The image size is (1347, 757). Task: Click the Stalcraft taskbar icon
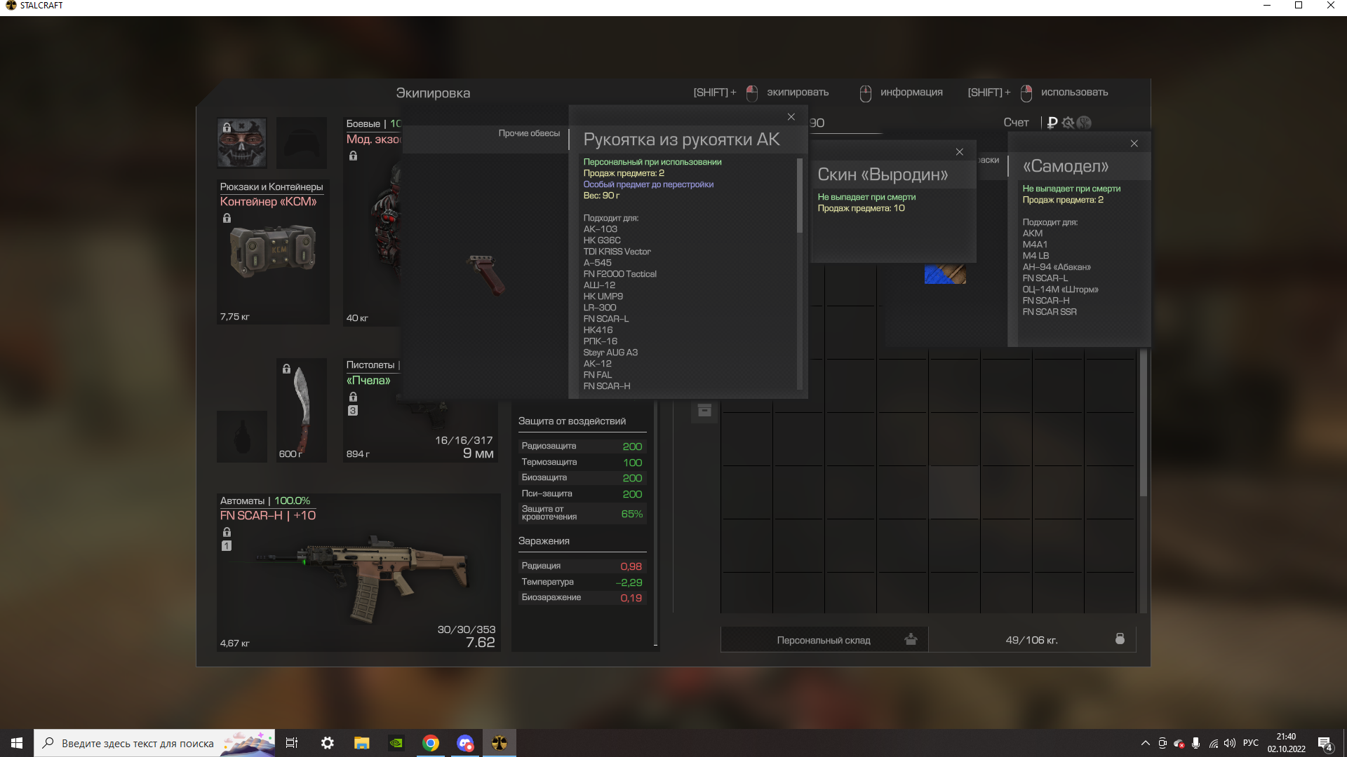coord(500,743)
